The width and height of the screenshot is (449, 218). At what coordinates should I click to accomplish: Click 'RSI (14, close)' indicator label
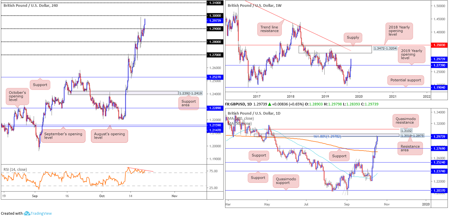coord(15,170)
